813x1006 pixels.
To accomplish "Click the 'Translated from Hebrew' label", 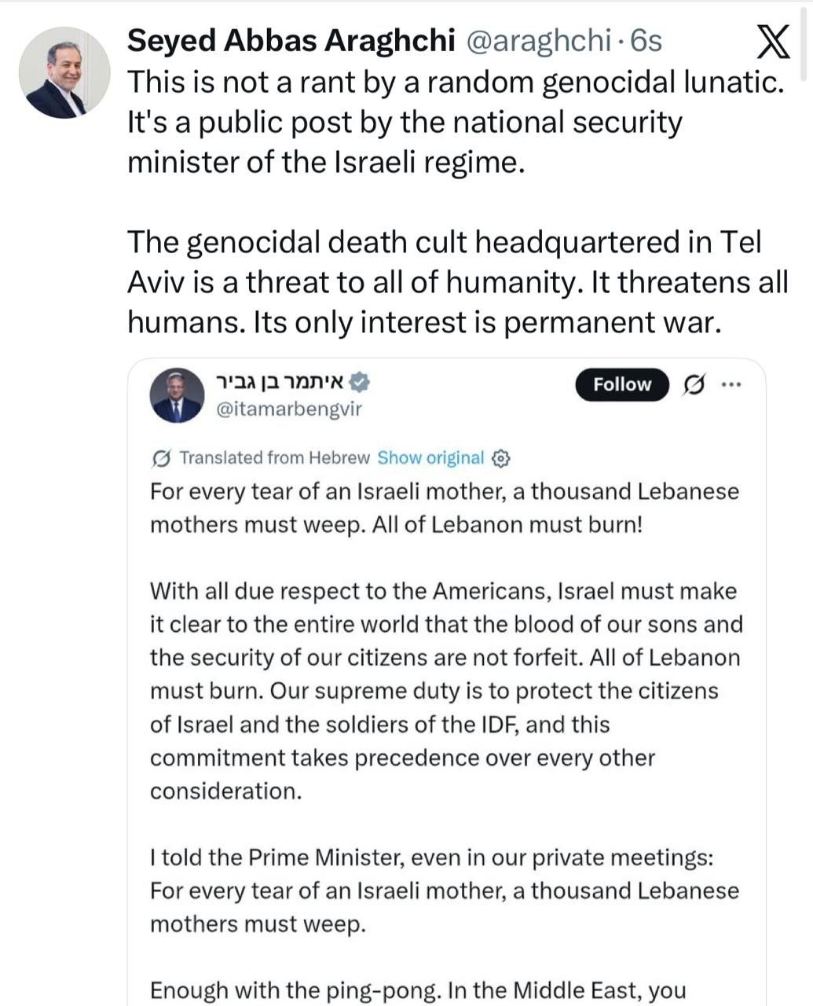I will click(x=274, y=457).
